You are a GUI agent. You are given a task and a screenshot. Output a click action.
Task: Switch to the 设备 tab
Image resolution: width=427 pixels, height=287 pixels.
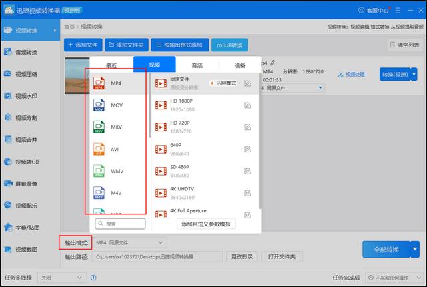pyautogui.click(x=240, y=65)
